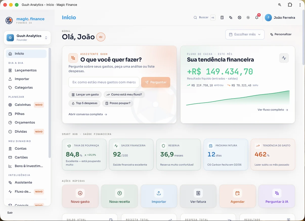The width and height of the screenshot is (305, 221).
Task: Click the +R$ 149.434,70 net result
Action: point(220,72)
